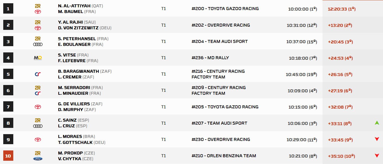Click the Audi rings logo beside Peterhansel

38,44
